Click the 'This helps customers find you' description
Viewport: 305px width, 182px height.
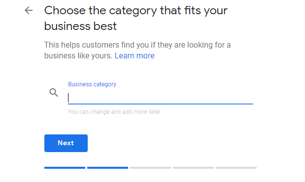tap(137, 45)
